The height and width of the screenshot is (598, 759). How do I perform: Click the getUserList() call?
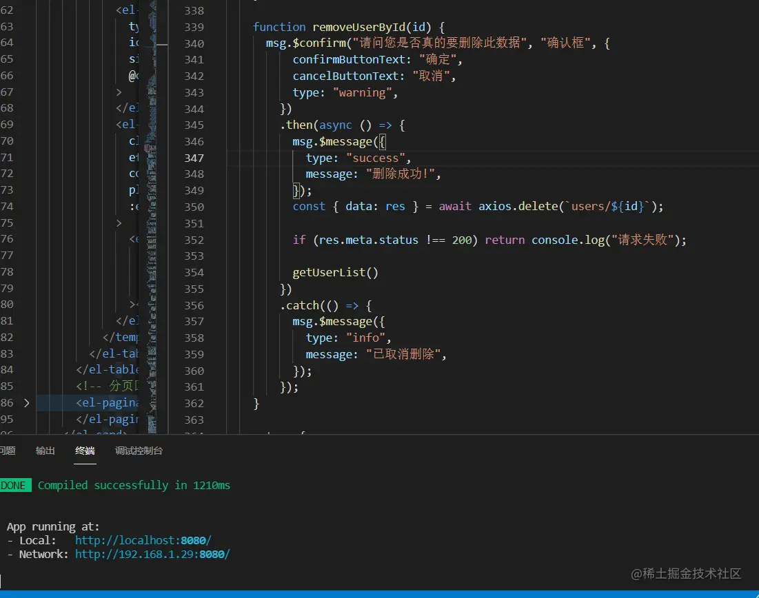pyautogui.click(x=335, y=272)
